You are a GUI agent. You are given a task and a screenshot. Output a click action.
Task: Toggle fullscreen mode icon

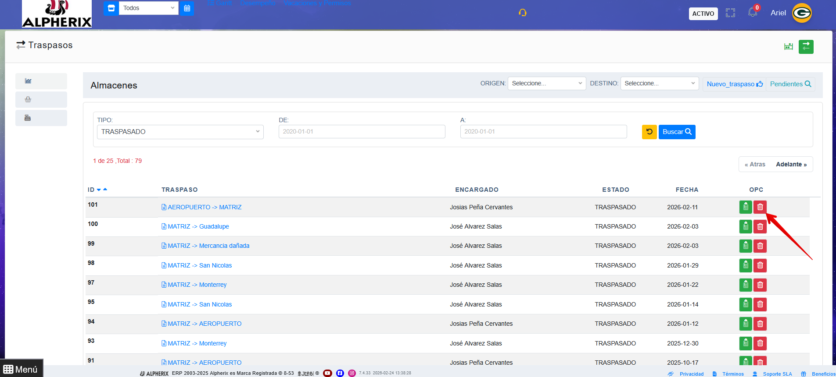(x=730, y=13)
